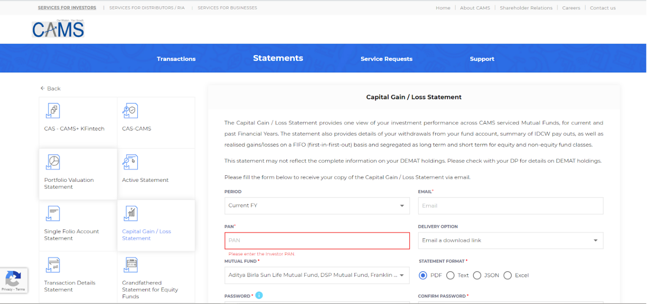Select the Excel statement format
Viewport: 647px width, 304px height.
point(508,275)
